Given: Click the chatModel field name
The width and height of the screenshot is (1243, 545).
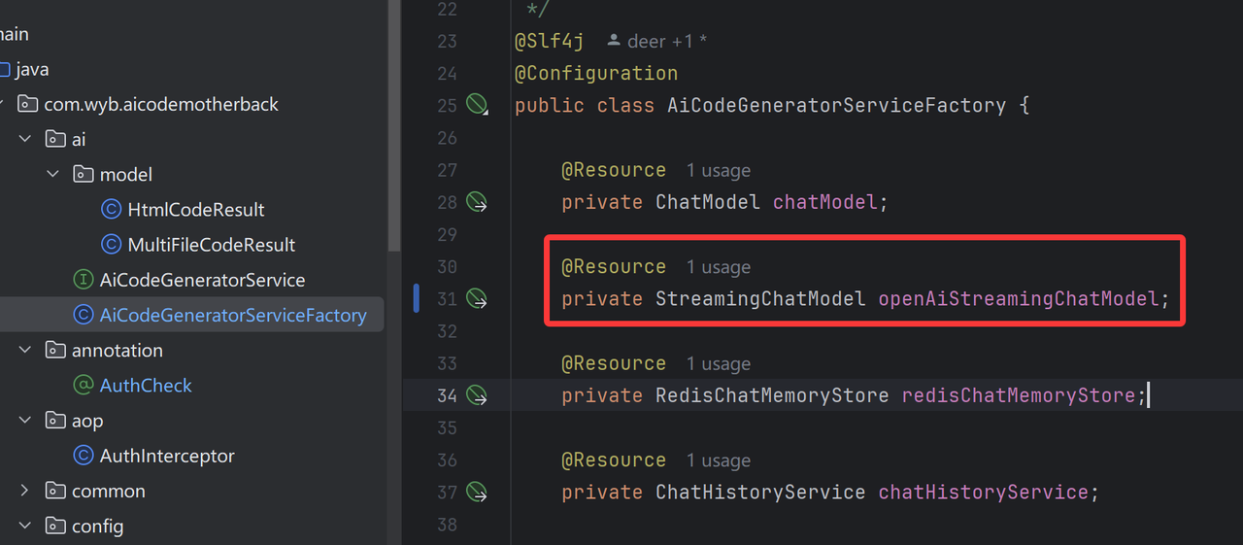Looking at the screenshot, I should click(x=825, y=202).
